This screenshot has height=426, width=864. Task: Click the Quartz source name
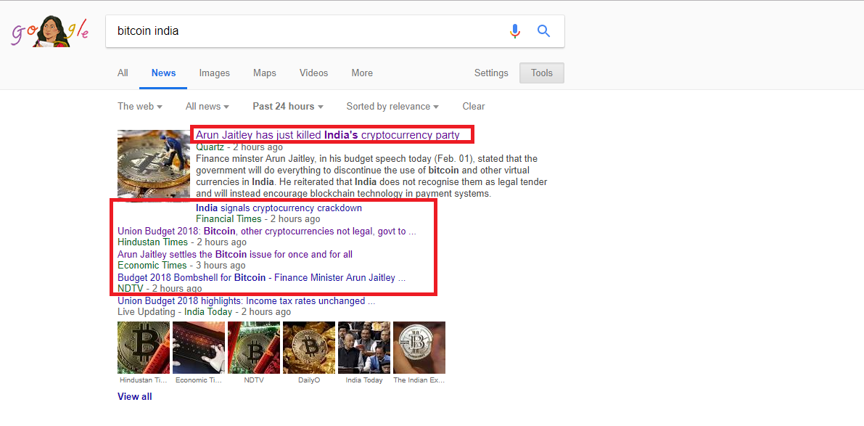click(x=210, y=147)
